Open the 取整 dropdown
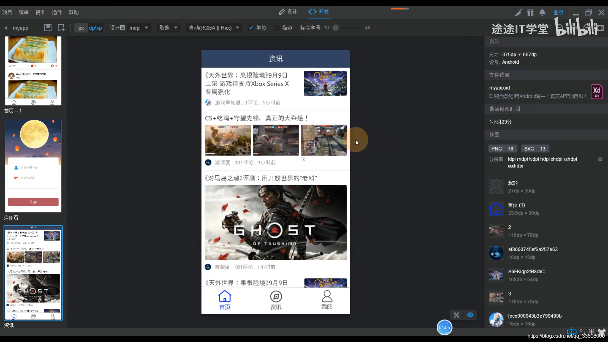The image size is (608, 342). [168, 28]
